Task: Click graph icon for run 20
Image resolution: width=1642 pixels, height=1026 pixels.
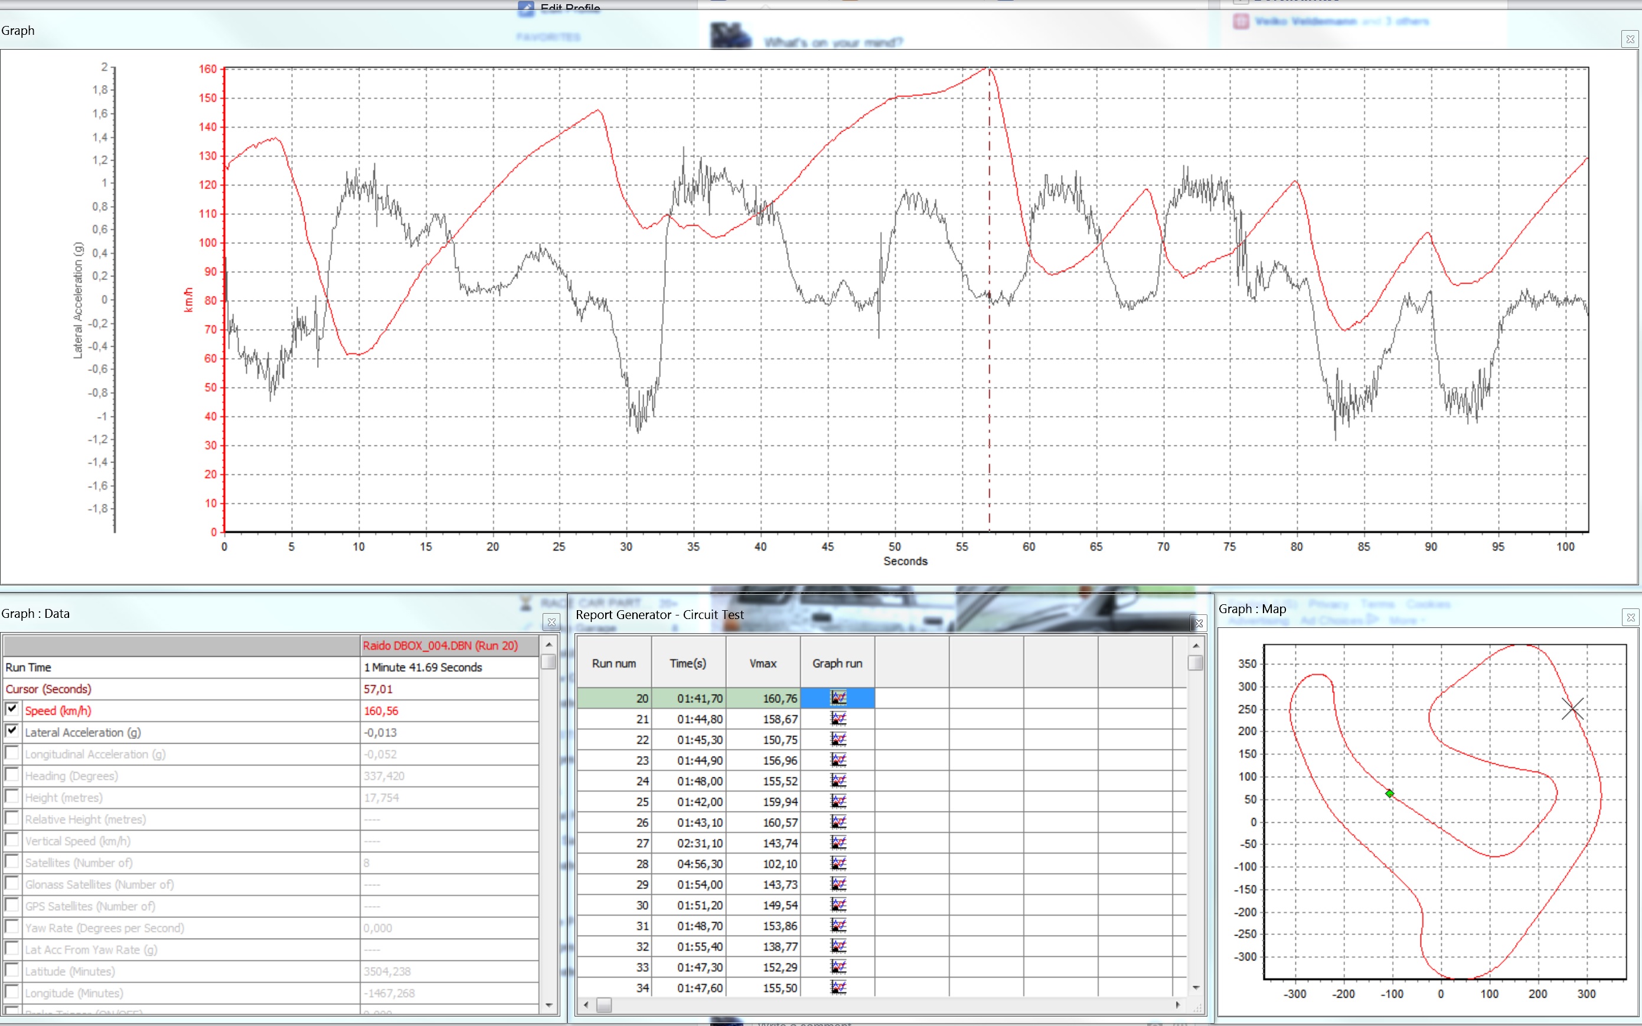Action: click(838, 698)
